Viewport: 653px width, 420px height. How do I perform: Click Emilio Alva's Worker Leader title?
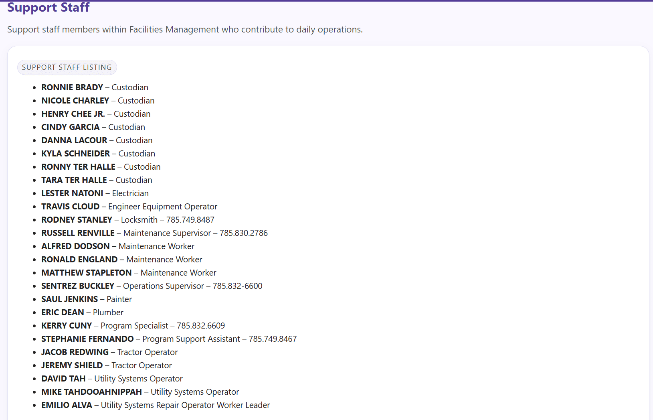185,405
